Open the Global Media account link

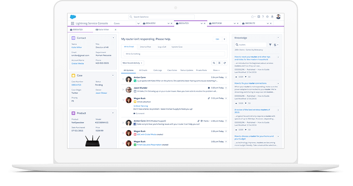77,64
